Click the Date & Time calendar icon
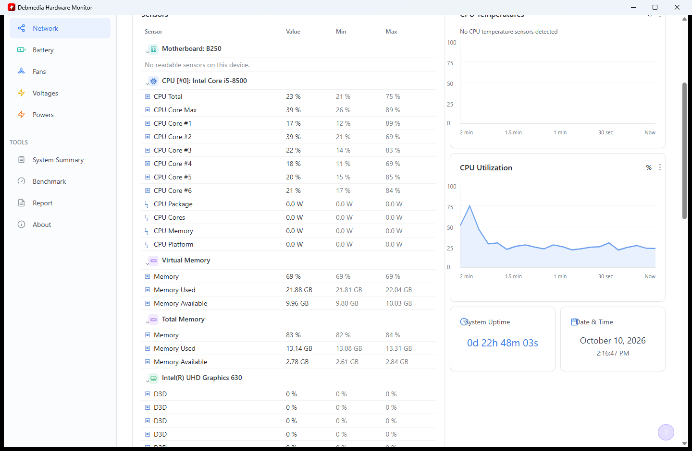The image size is (692, 451). coord(574,322)
